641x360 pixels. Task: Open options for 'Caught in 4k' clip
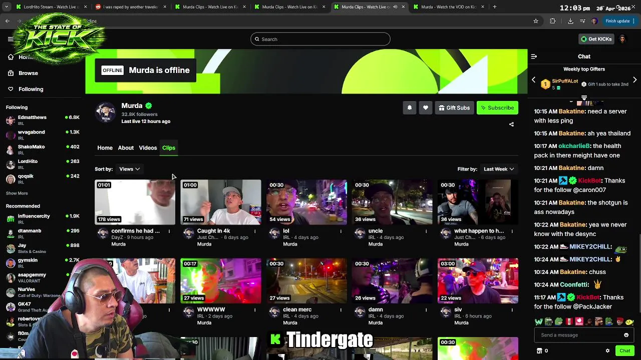[254, 231]
